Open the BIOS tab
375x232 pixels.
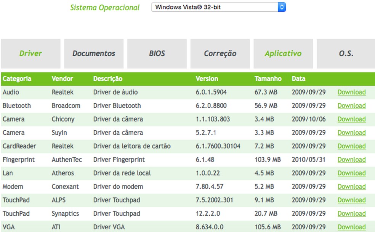[157, 53]
